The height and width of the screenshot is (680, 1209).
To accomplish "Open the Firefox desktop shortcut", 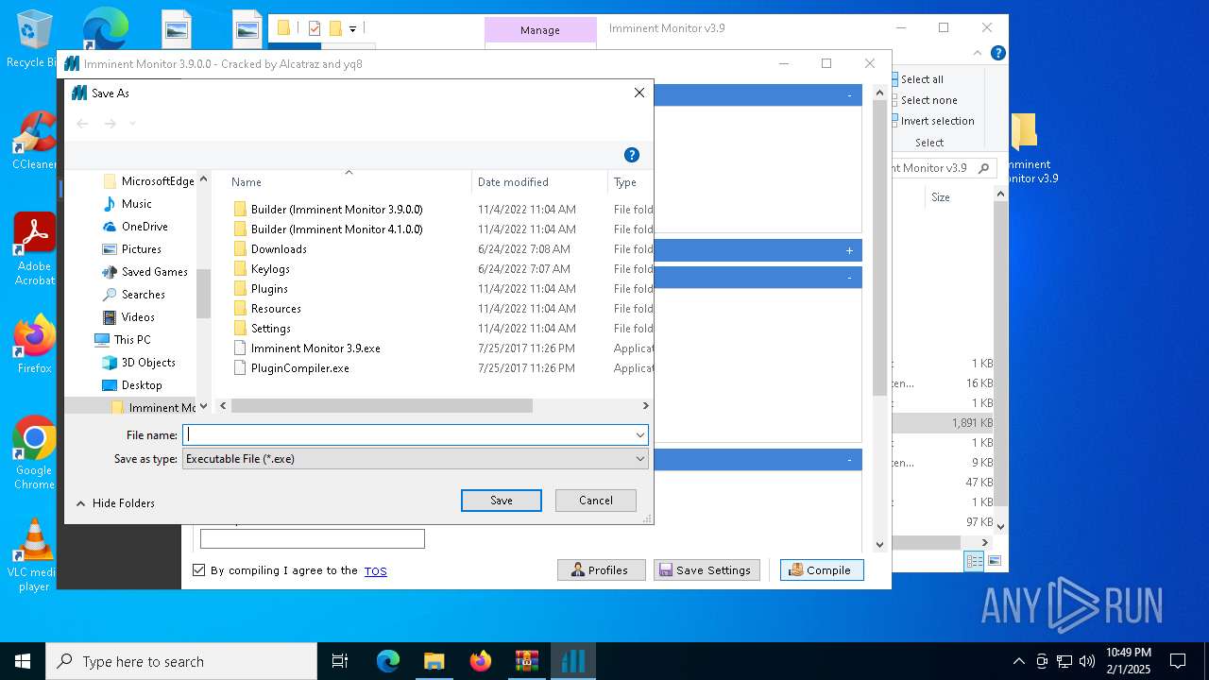I will coord(34,345).
